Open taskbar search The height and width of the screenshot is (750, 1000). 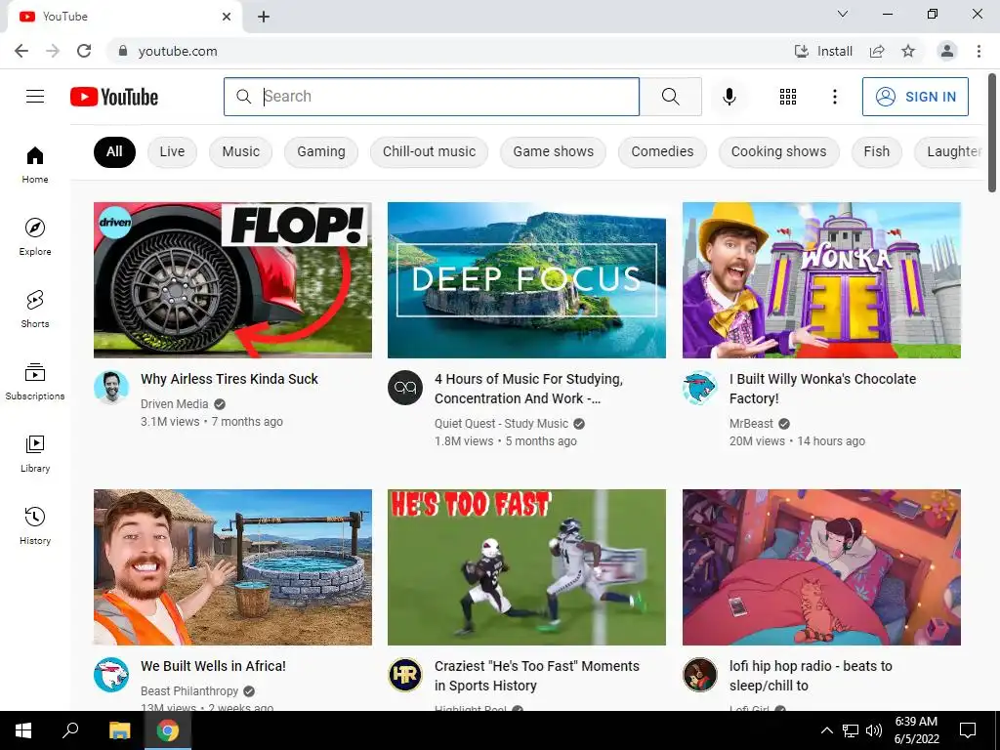pyautogui.click(x=70, y=730)
